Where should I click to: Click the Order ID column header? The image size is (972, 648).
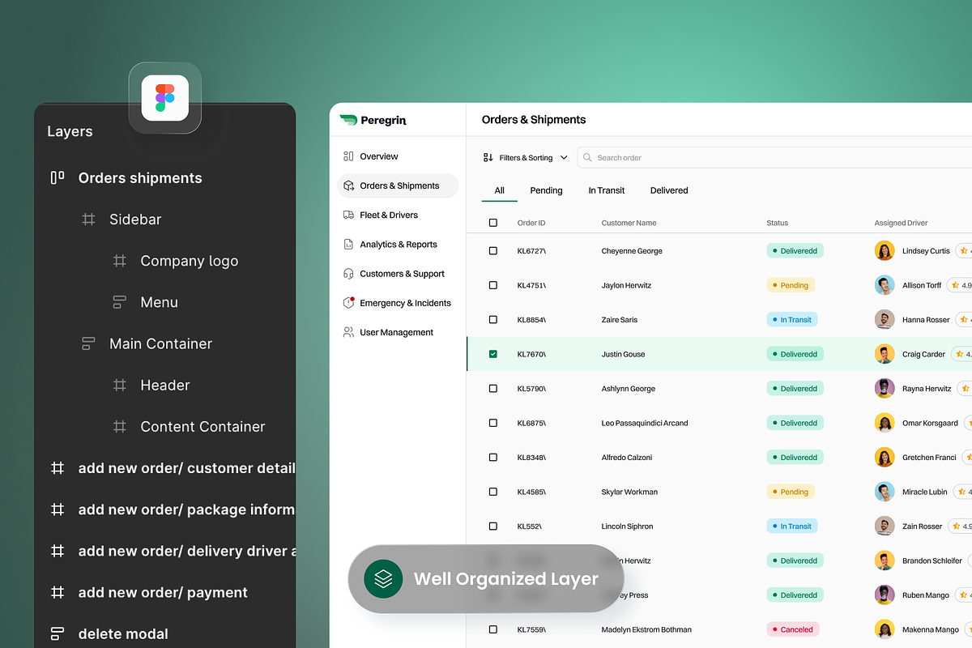(531, 223)
